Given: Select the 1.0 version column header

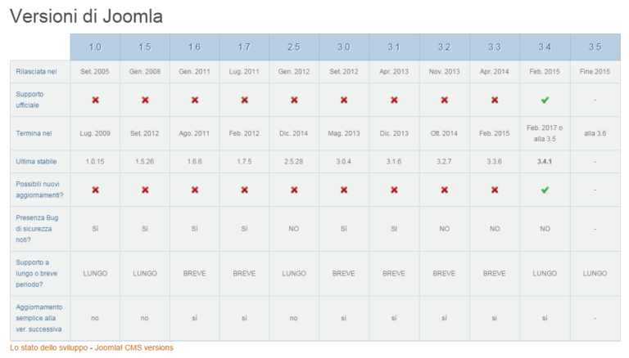Looking at the screenshot, I should (95, 47).
